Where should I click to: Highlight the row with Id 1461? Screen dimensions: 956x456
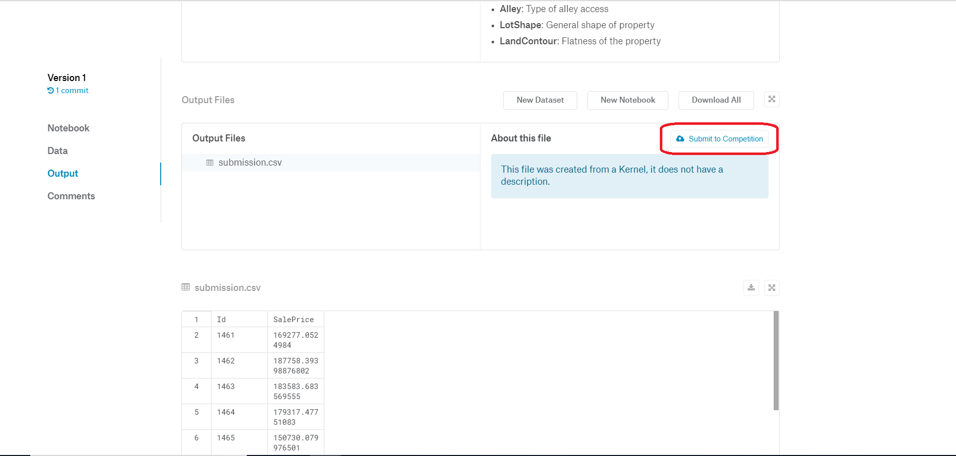[x=252, y=339]
